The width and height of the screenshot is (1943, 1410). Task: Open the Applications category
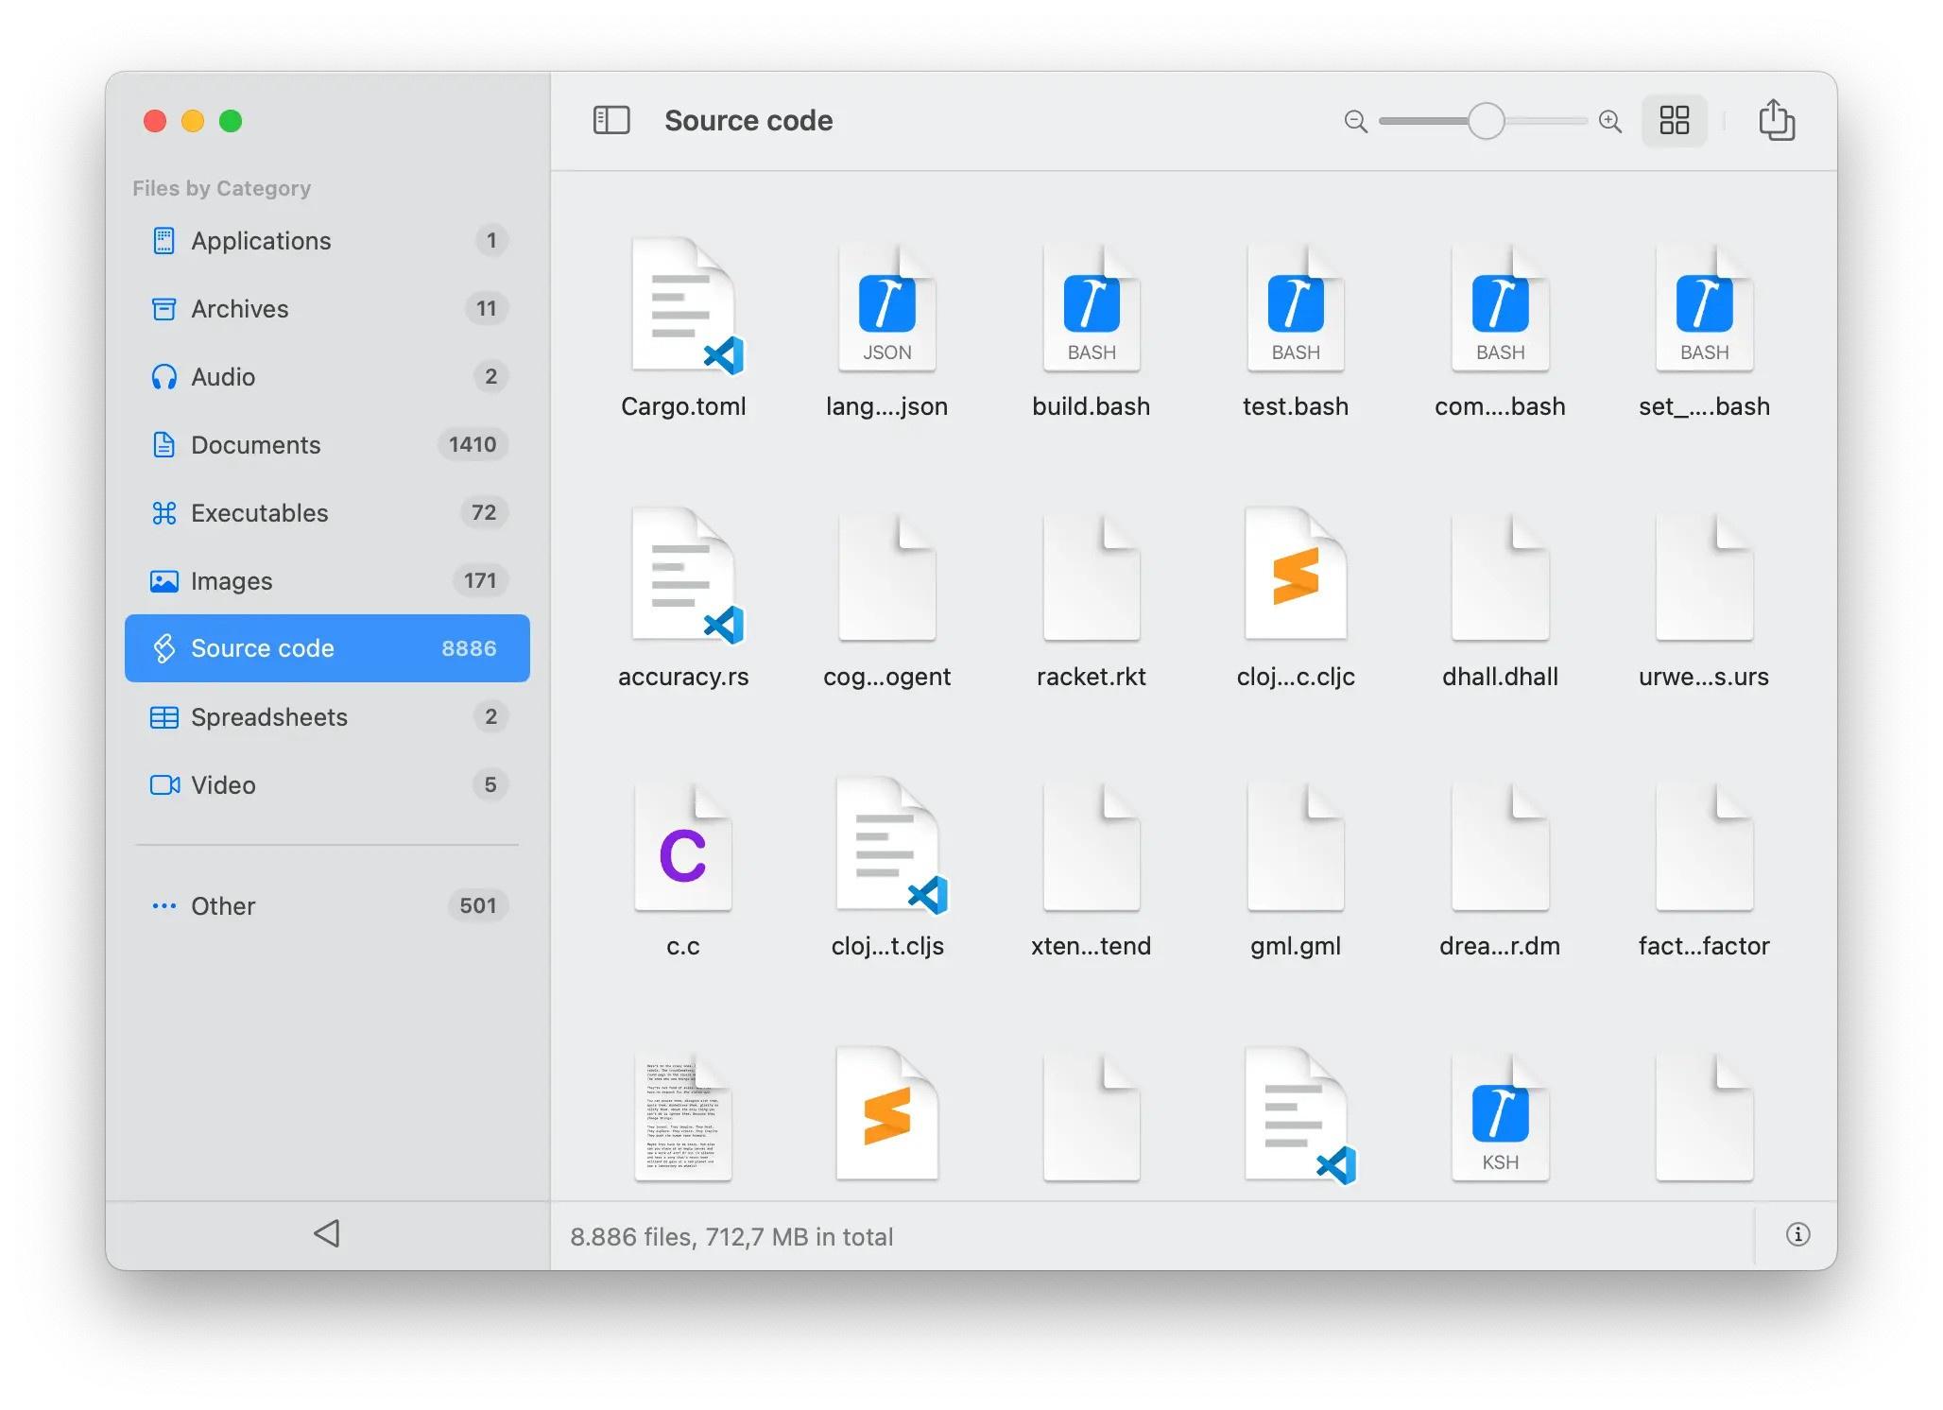260,241
